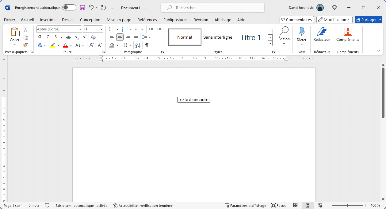The height and width of the screenshot is (209, 386).
Task: Select the Format Painter brush icon
Action: pyautogui.click(x=25, y=45)
